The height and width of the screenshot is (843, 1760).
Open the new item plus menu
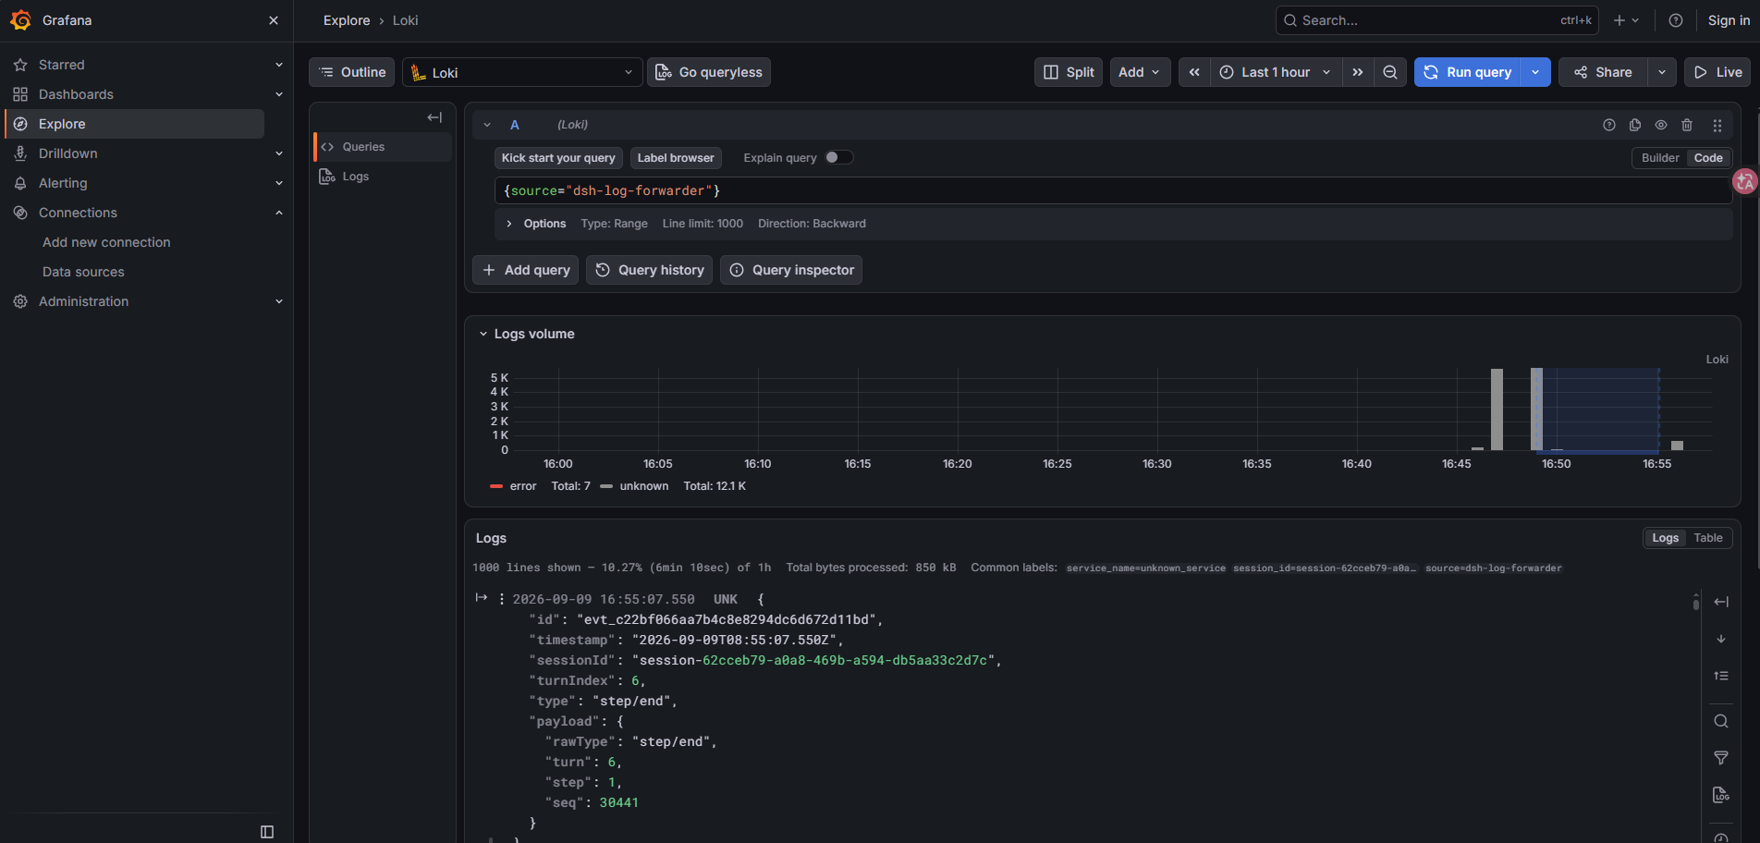(x=1626, y=20)
